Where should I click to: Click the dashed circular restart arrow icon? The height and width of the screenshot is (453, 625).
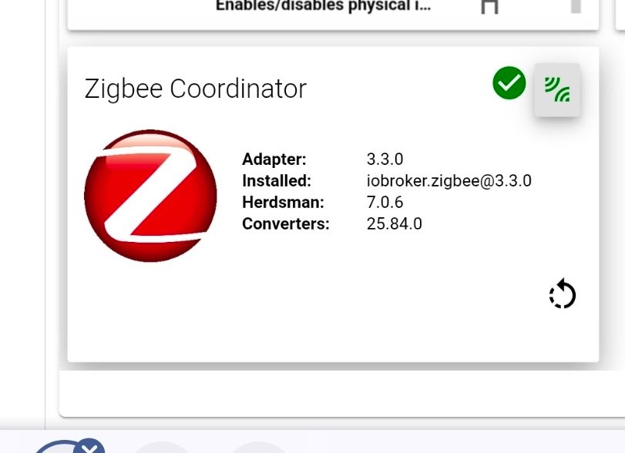coord(563,294)
